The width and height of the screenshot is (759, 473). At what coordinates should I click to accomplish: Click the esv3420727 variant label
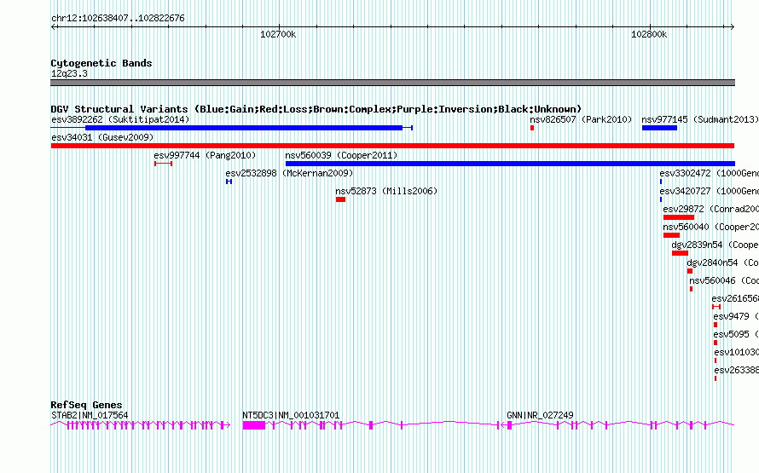pos(710,191)
